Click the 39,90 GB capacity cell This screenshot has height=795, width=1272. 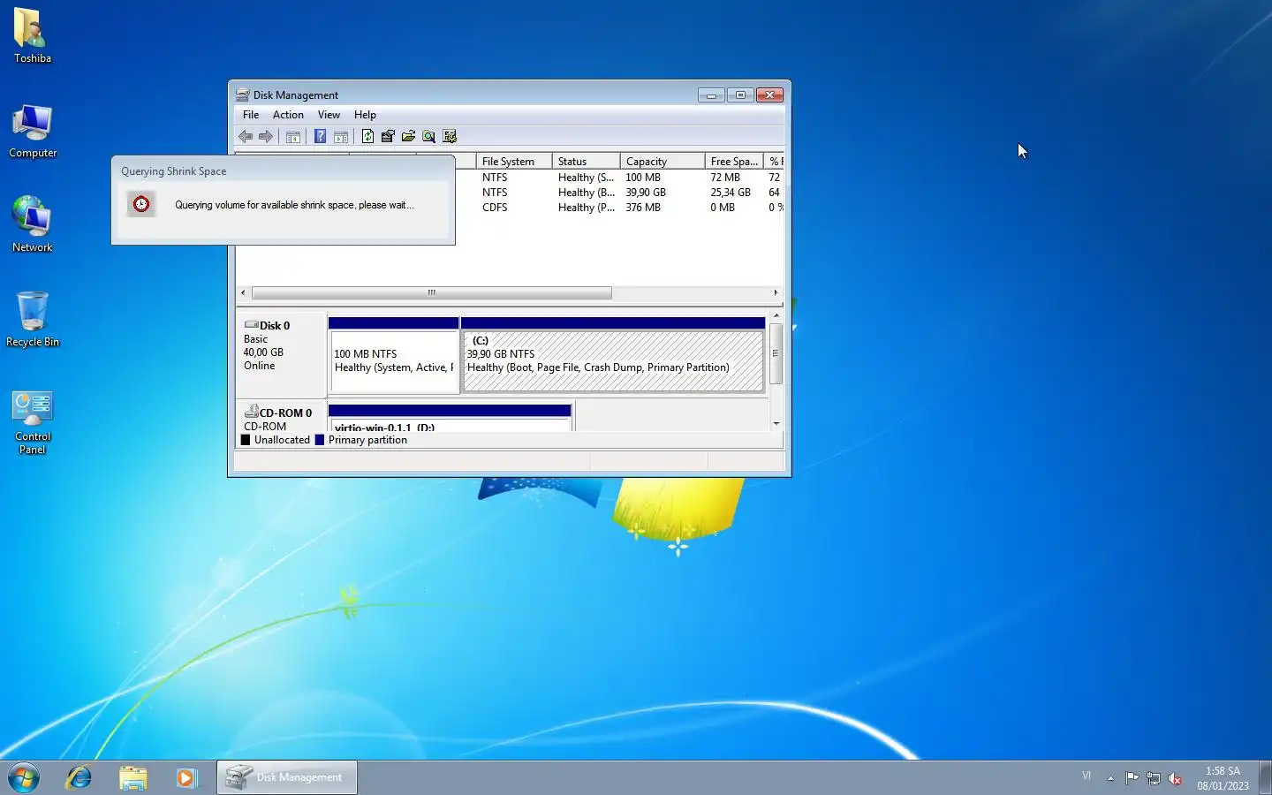coord(646,193)
